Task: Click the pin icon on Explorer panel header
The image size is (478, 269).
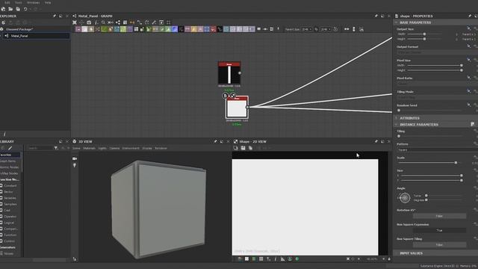Action: pos(55,16)
